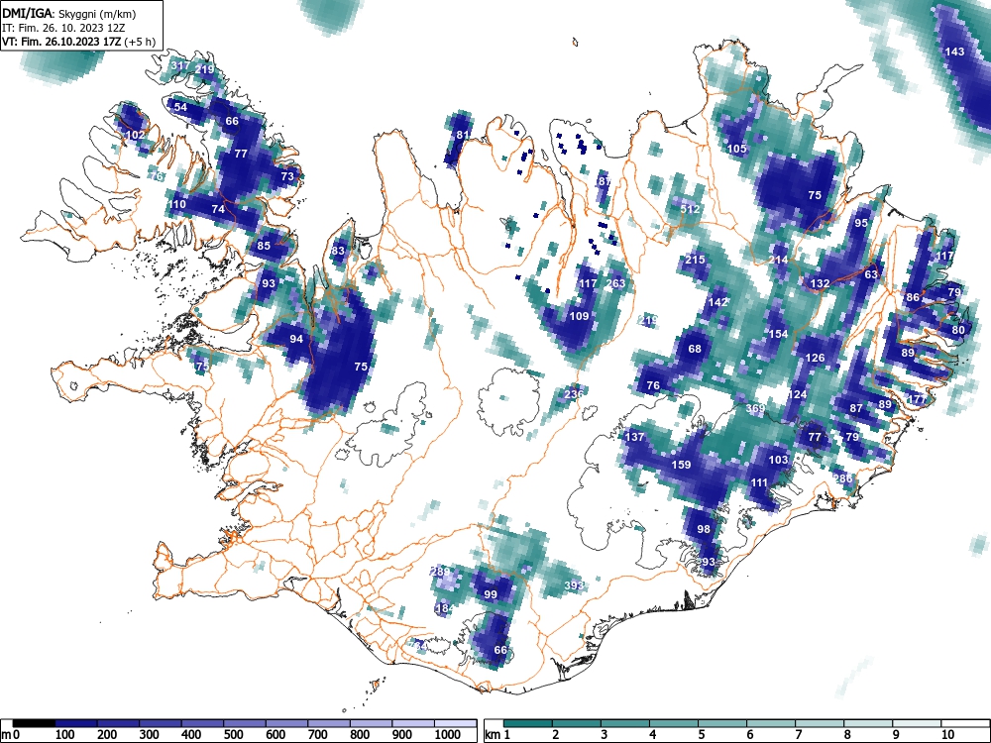Click the visibility value 98 on the map
Image resolution: width=991 pixels, height=743 pixels.
[704, 529]
